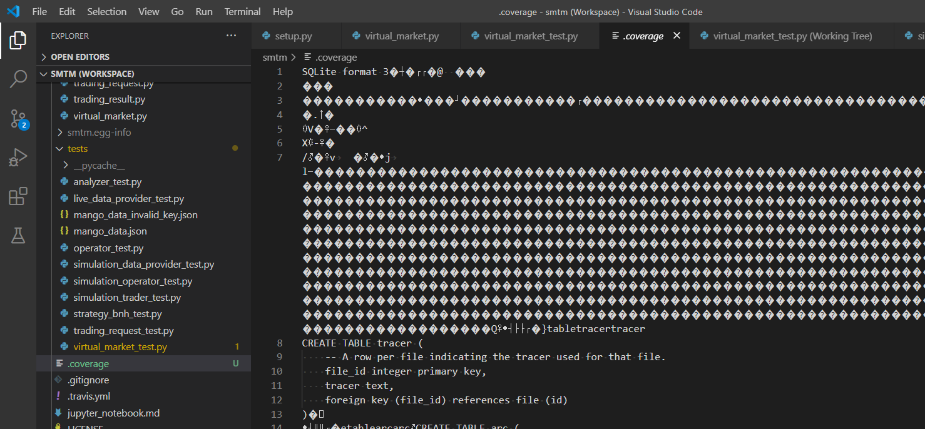Switch to virtual_market_test.py (Working Tree) tab

[792, 36]
